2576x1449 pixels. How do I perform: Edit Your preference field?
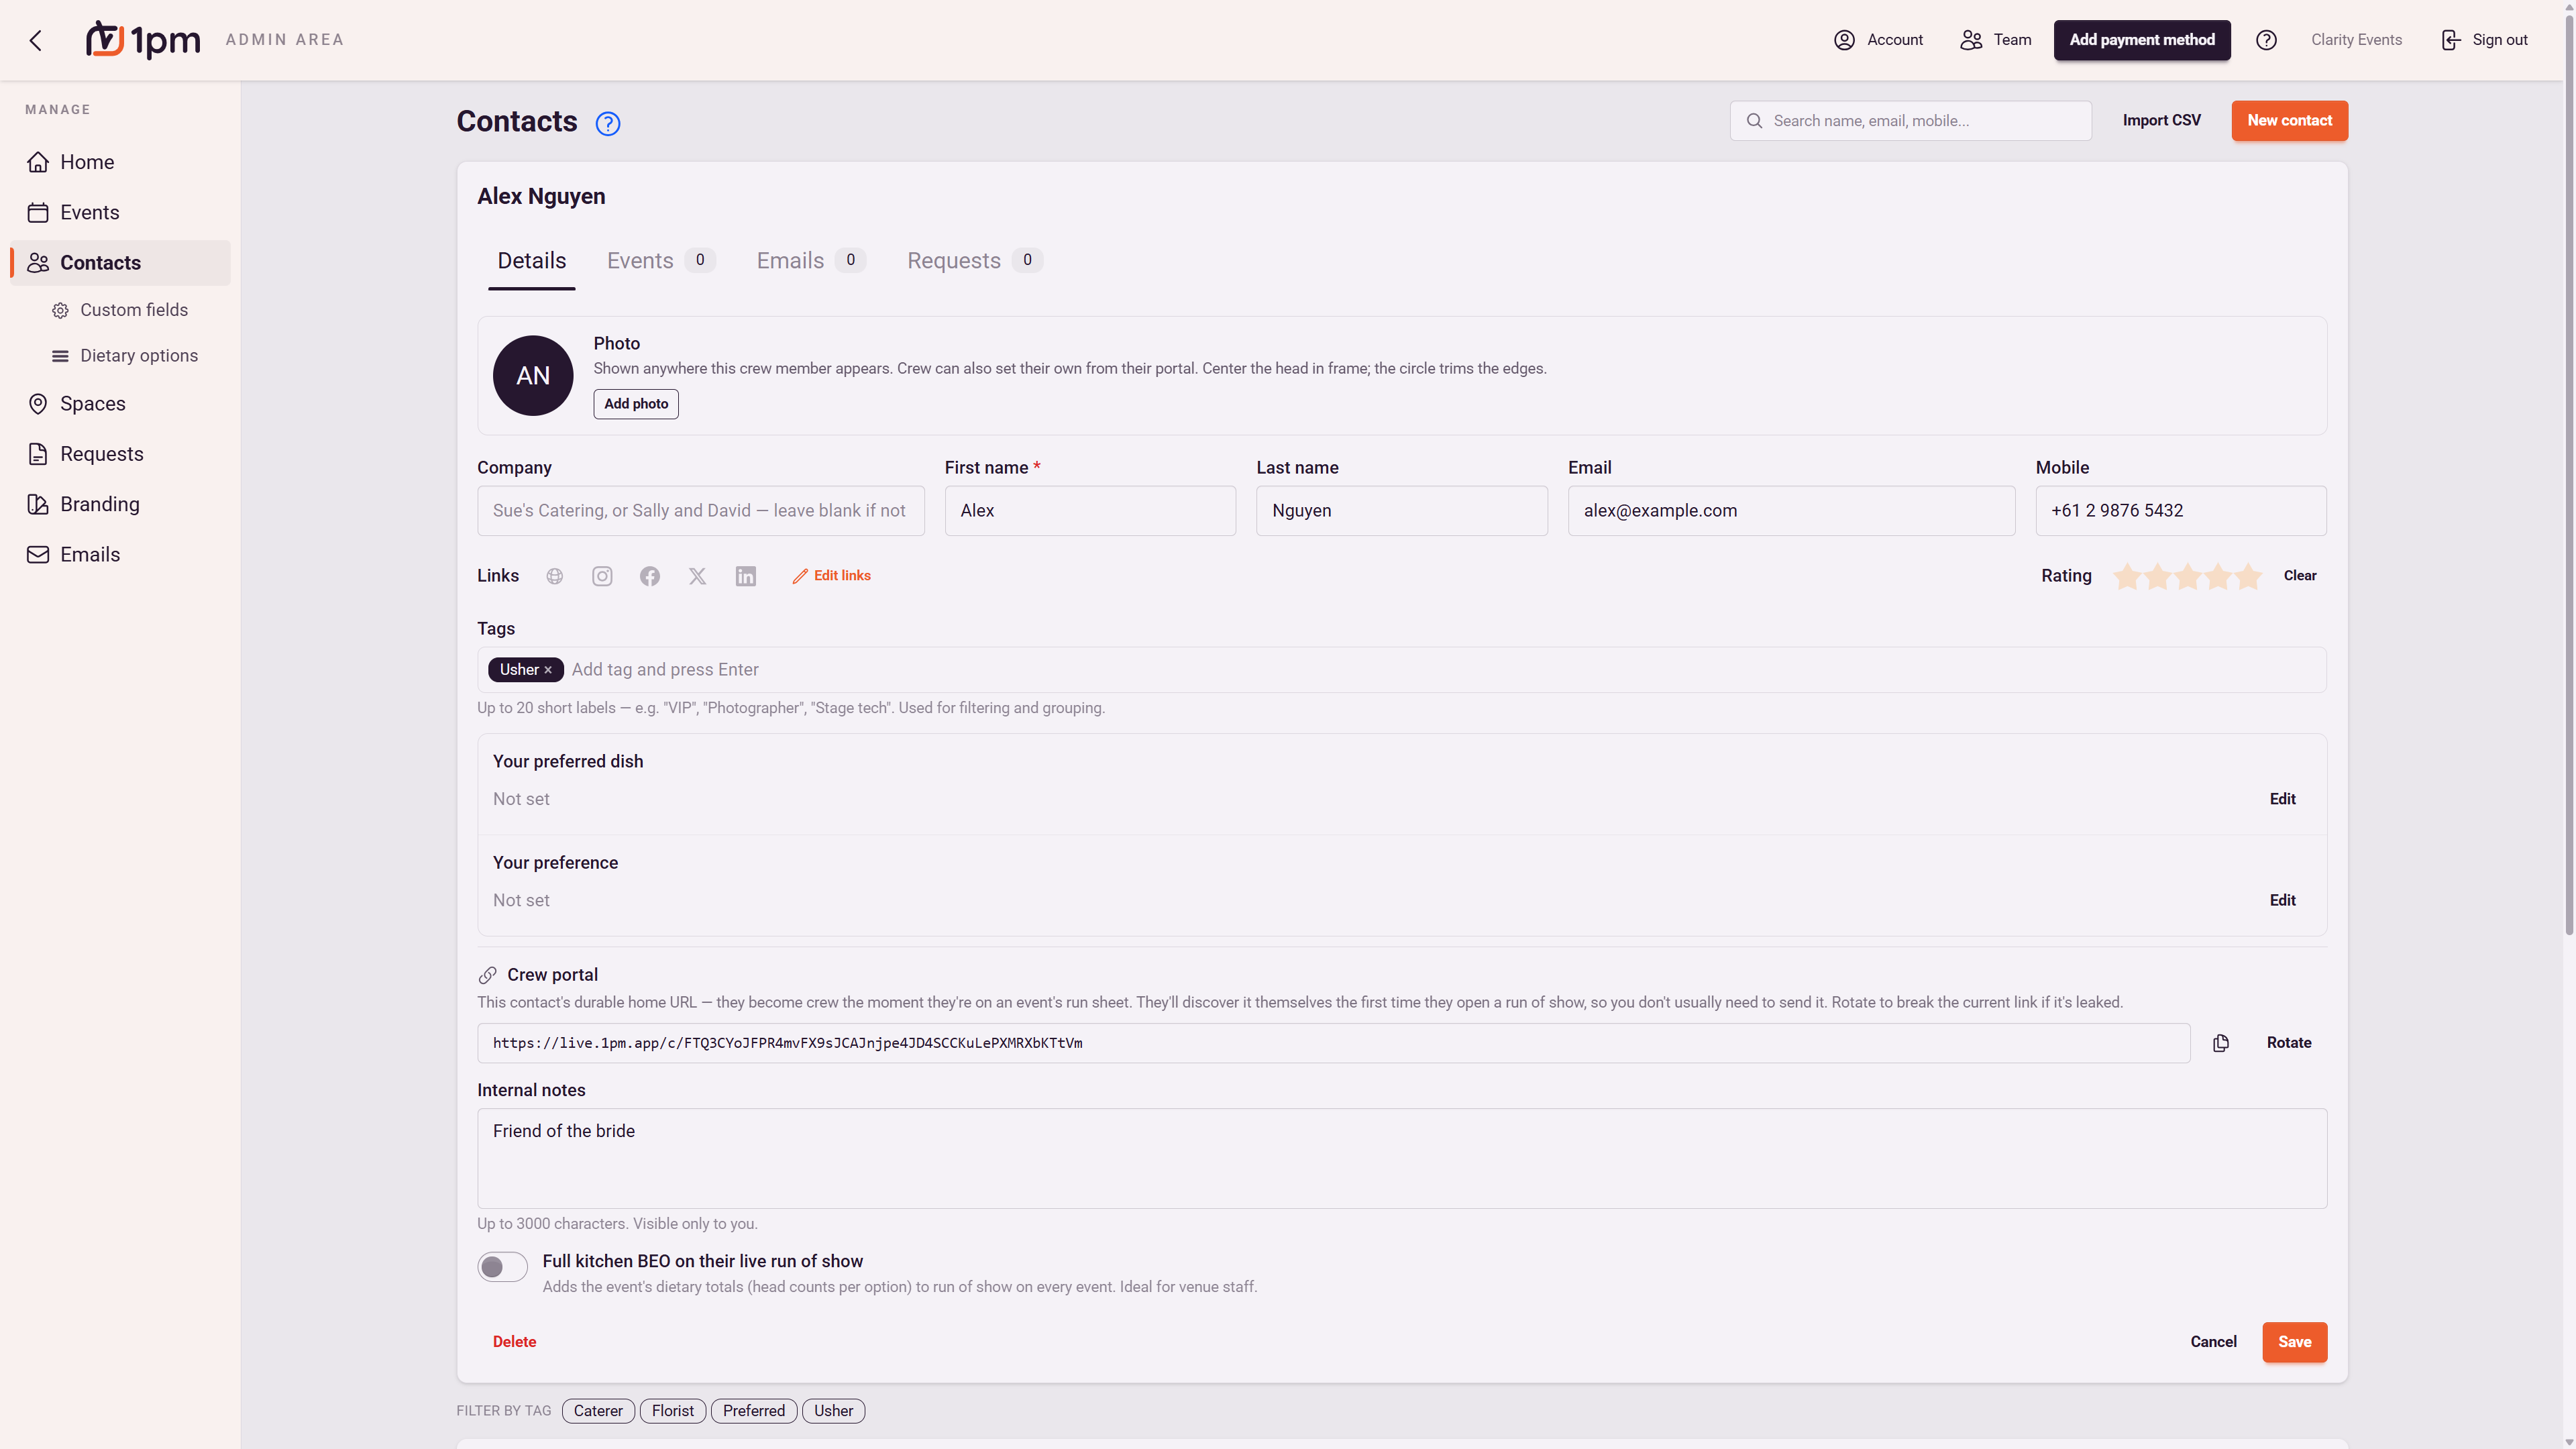[x=2282, y=901]
